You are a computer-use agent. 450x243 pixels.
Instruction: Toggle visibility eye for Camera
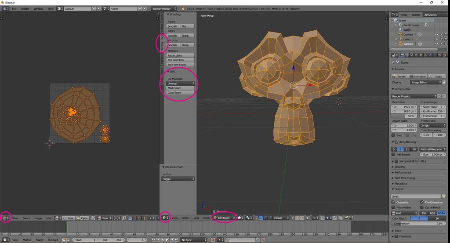436,34
